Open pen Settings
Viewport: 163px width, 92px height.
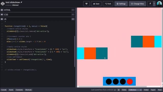(121, 4)
